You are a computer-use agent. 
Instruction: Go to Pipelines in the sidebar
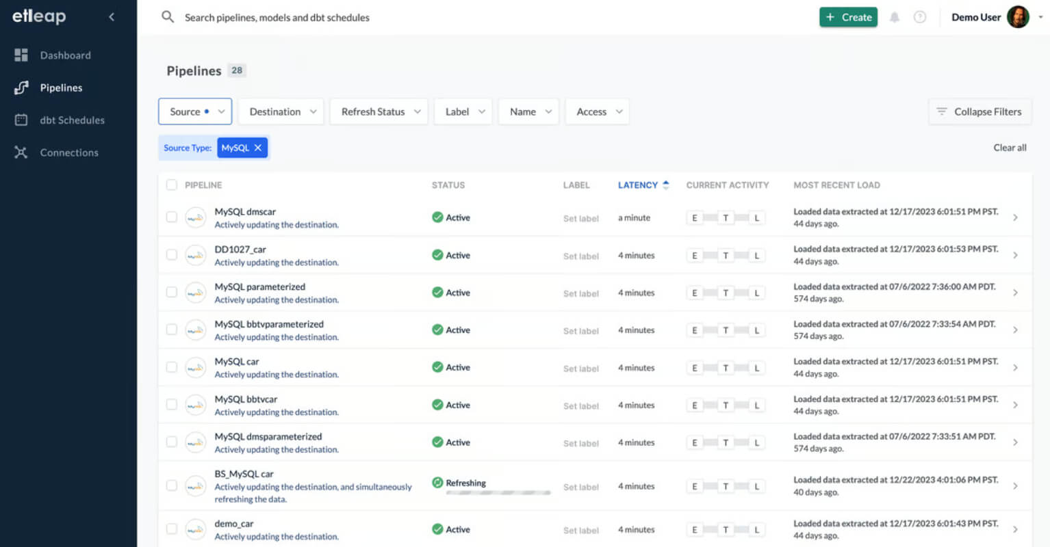[x=61, y=88]
